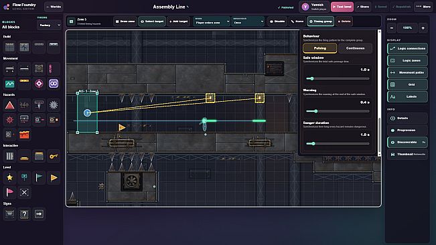Image resolution: width=436 pixels, height=245 pixels.
Task: Toggle Labels display
Action: pyautogui.click(x=407, y=96)
